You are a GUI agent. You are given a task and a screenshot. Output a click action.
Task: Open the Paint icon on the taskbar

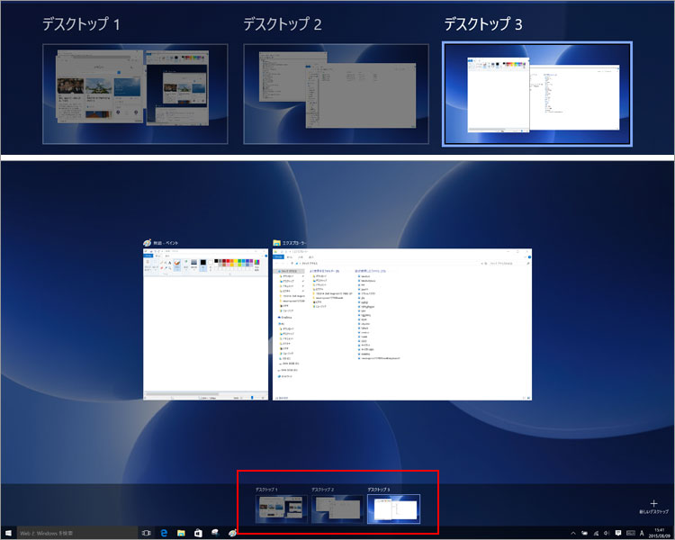(232, 533)
